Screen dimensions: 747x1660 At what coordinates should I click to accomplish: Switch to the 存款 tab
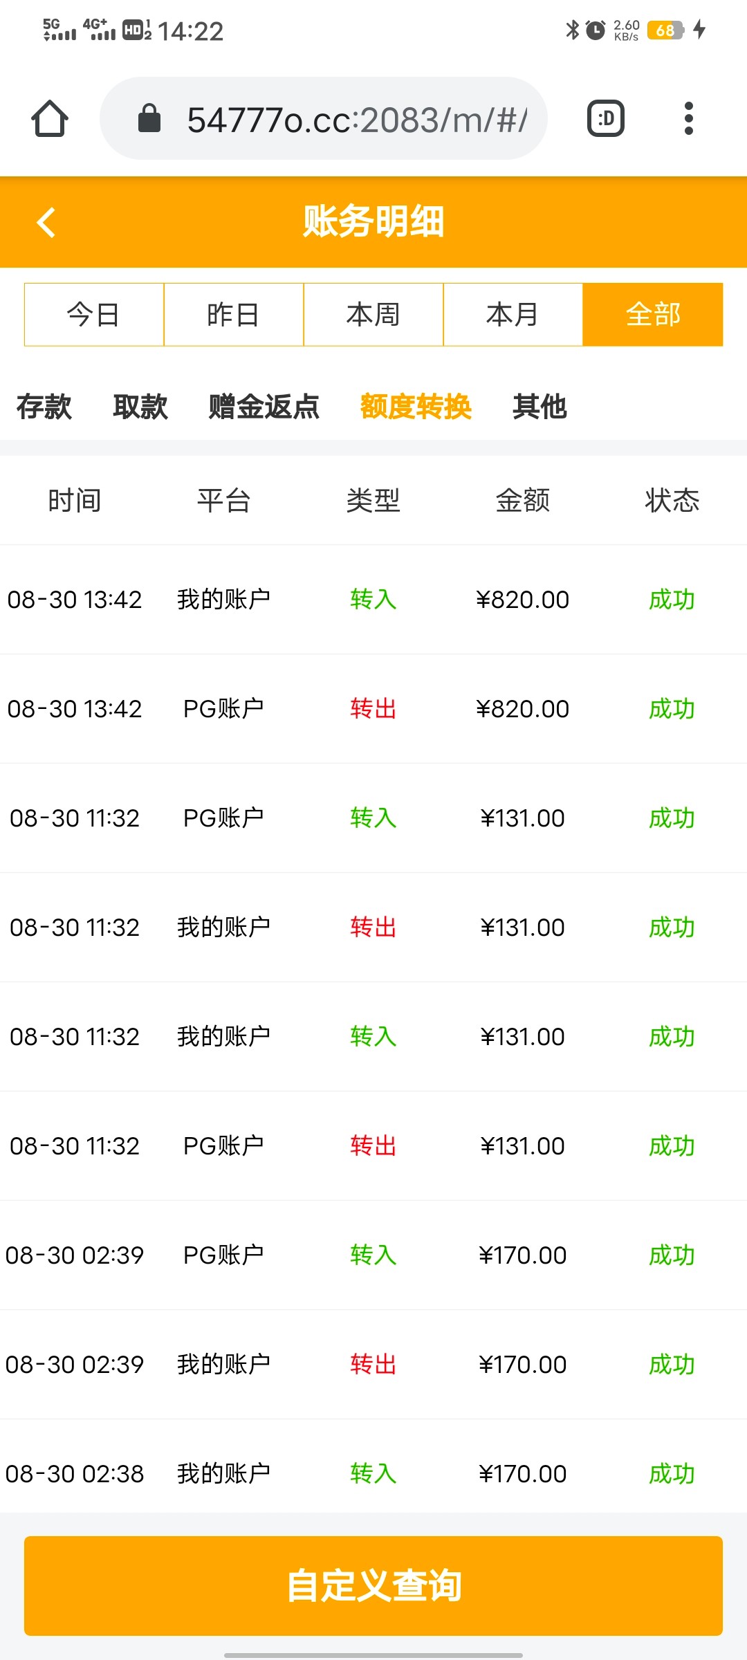click(44, 407)
